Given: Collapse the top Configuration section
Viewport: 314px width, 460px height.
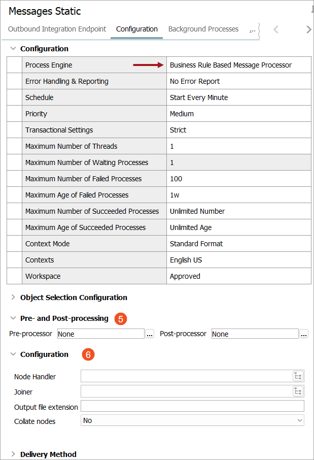Looking at the screenshot, I should click(x=13, y=49).
